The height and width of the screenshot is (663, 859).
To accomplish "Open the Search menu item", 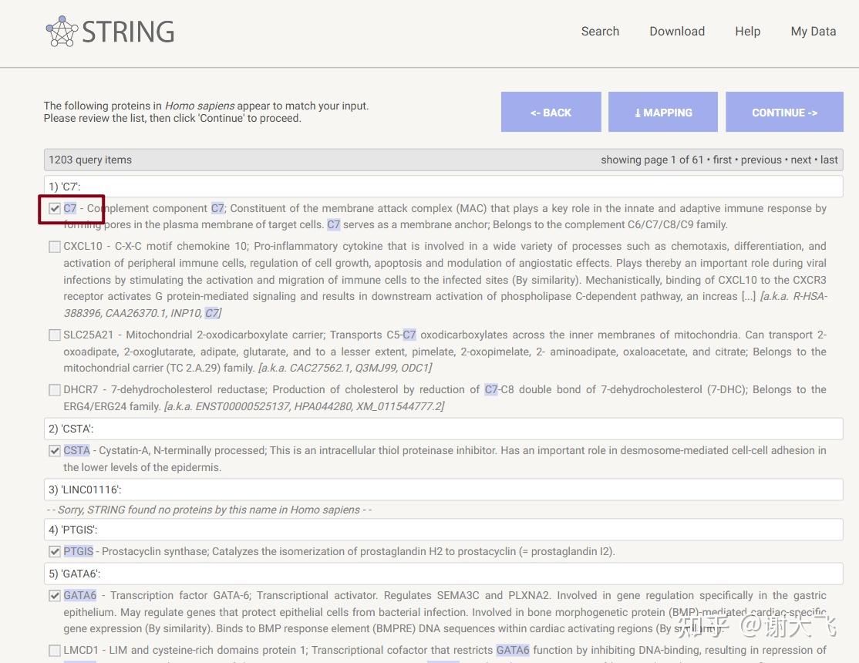I will [600, 32].
